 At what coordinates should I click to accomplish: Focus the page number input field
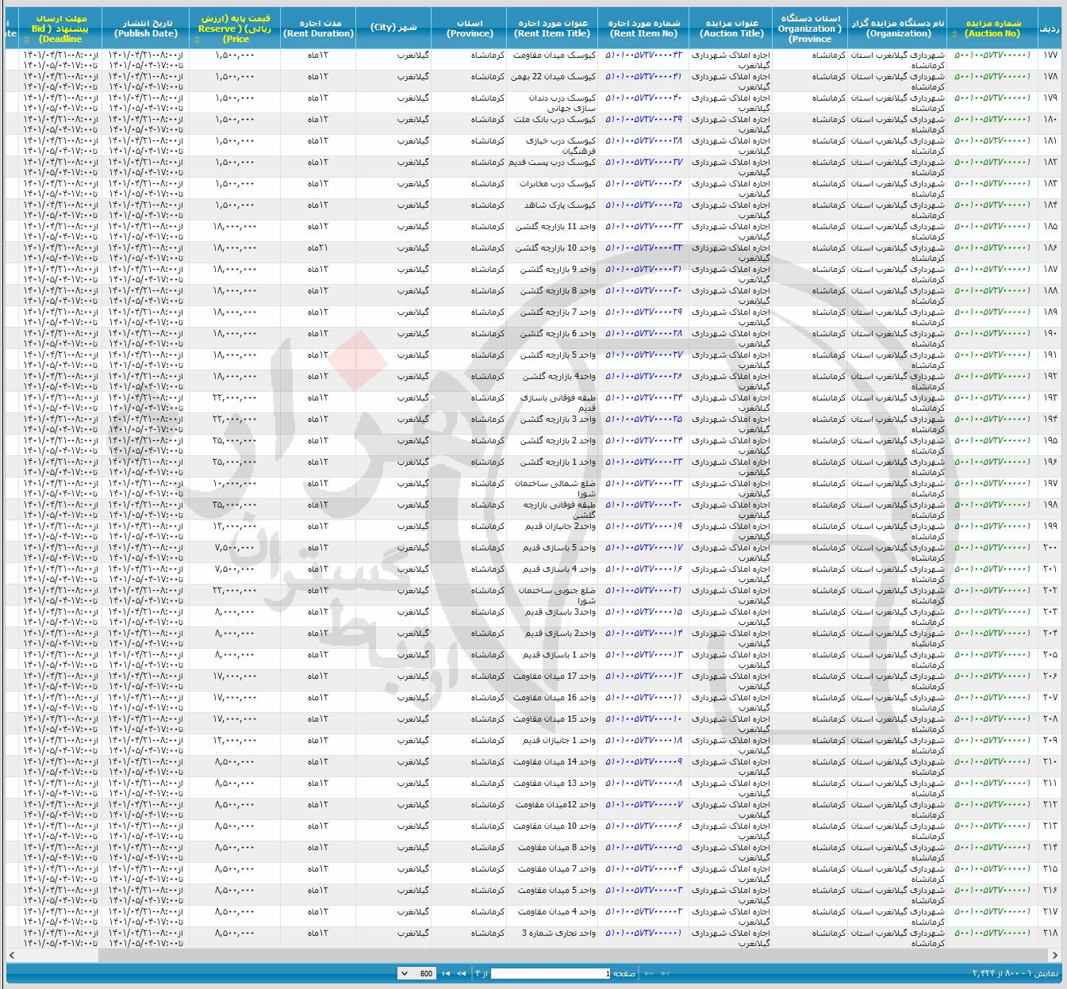point(551,973)
